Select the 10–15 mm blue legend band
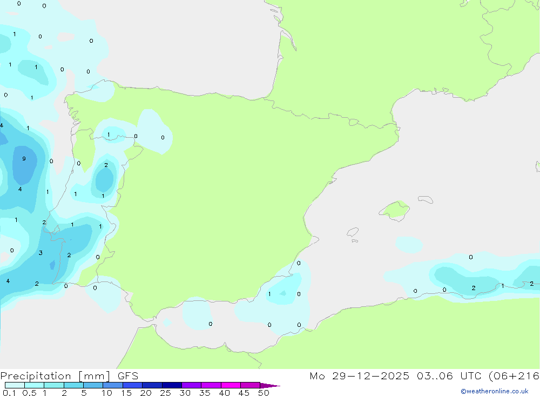 pyautogui.click(x=113, y=385)
